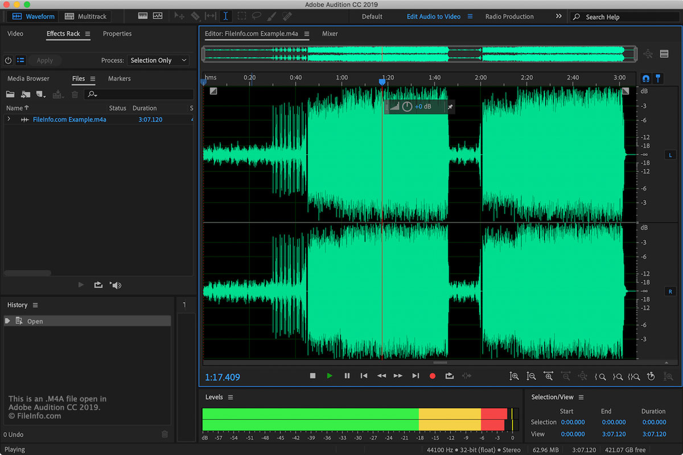Show the Spectral Frequency Display
The image size is (683, 455).
[x=142, y=16]
